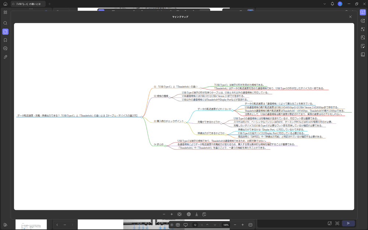Click the page number field showing 12

coord(195,224)
